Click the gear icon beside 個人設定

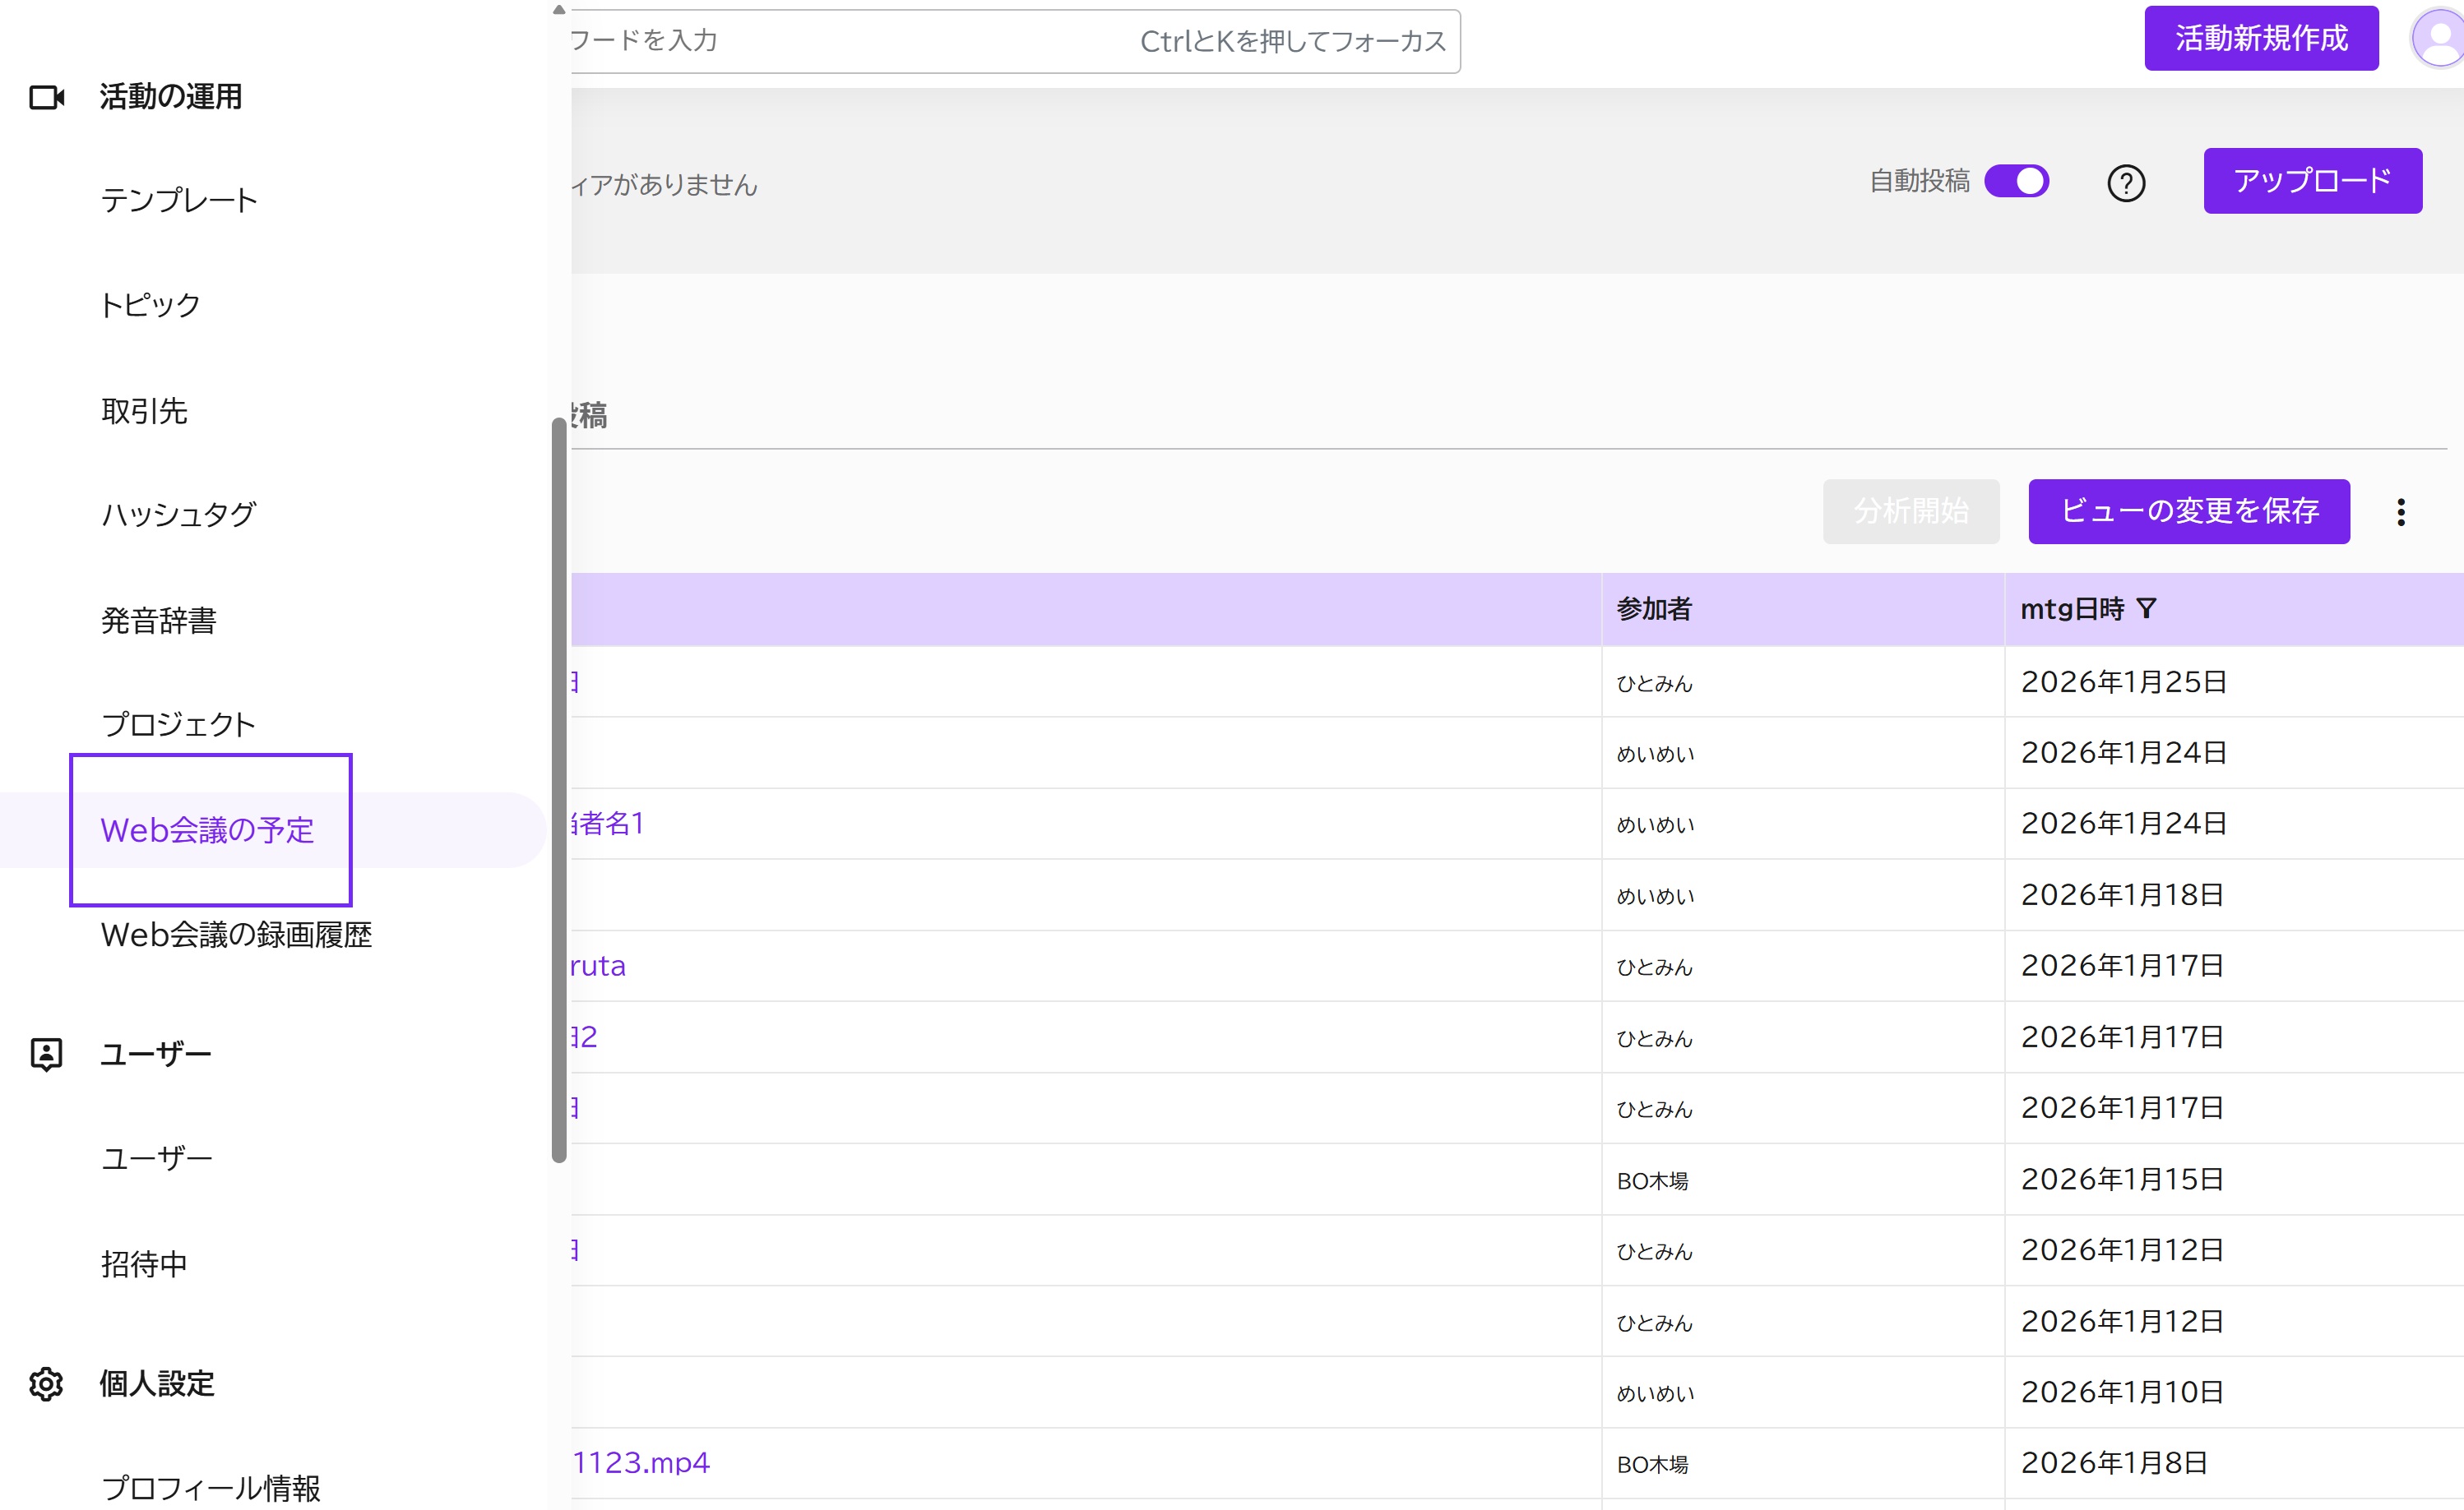[46, 1384]
